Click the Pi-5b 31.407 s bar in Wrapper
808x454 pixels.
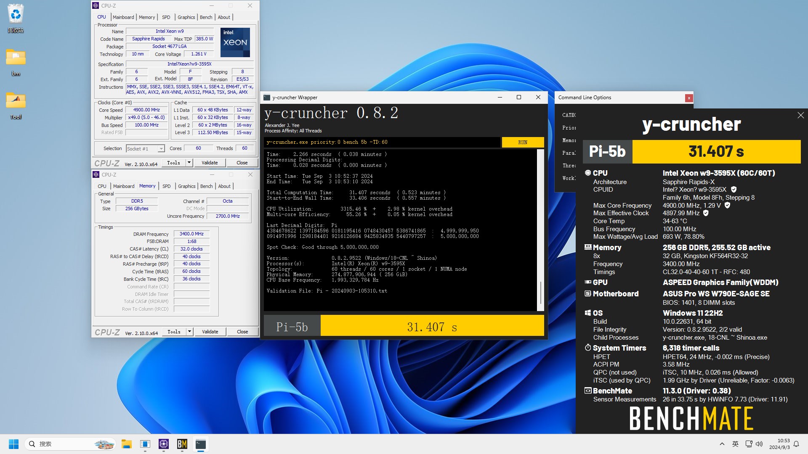point(404,326)
